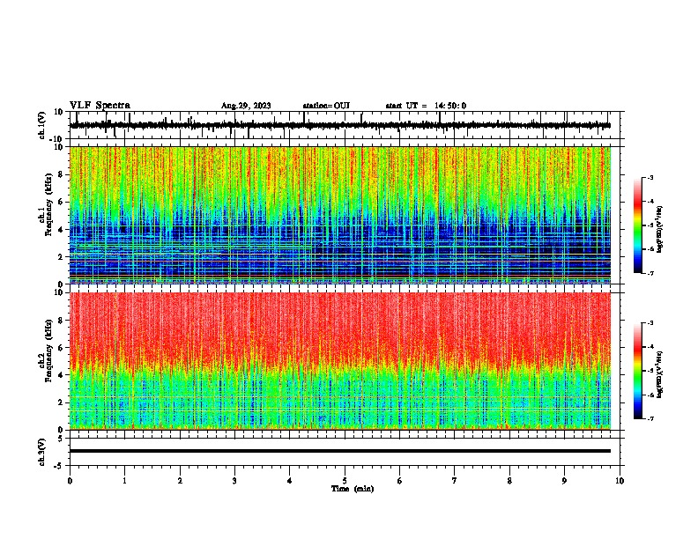698x539 pixels.
Task: Click time axis tick label "5"
Action: point(345,481)
